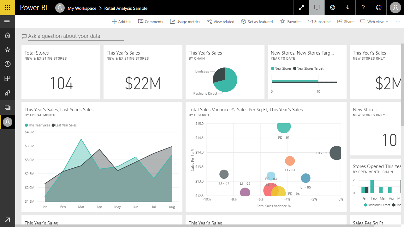Click the Feb bar in Stores Opened chart
Viewport: 404px width, 227px height.
coord(372,186)
